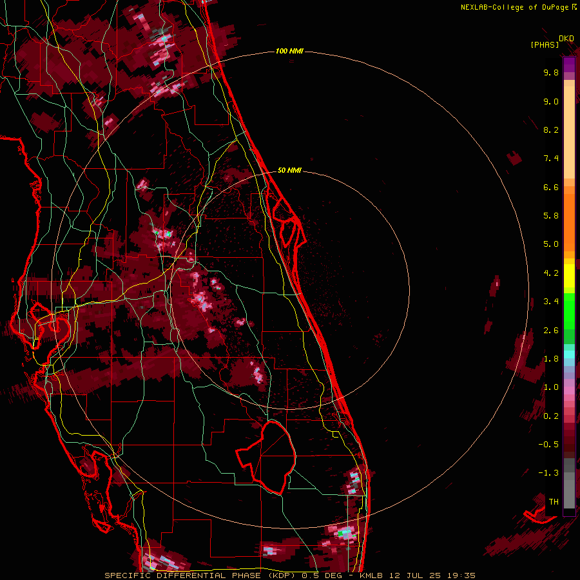
Task: Click the 2.6 scale value
Action: point(551,331)
